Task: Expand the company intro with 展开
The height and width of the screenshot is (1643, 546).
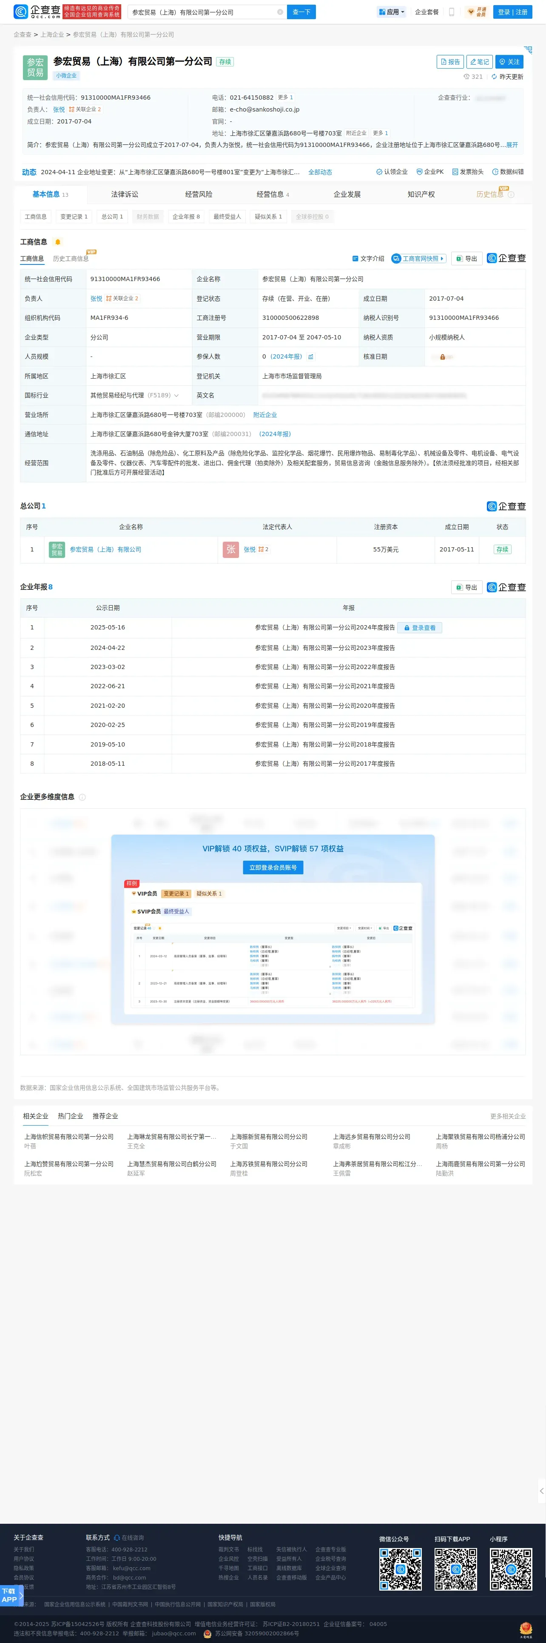Action: tap(512, 145)
